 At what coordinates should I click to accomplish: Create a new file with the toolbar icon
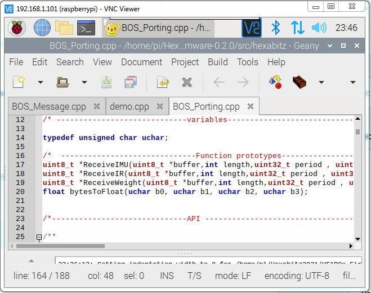point(19,82)
